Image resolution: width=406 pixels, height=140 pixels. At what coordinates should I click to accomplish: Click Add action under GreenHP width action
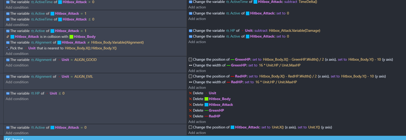(x=197, y=71)
